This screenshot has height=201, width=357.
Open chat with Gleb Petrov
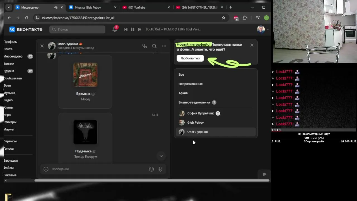point(216,123)
